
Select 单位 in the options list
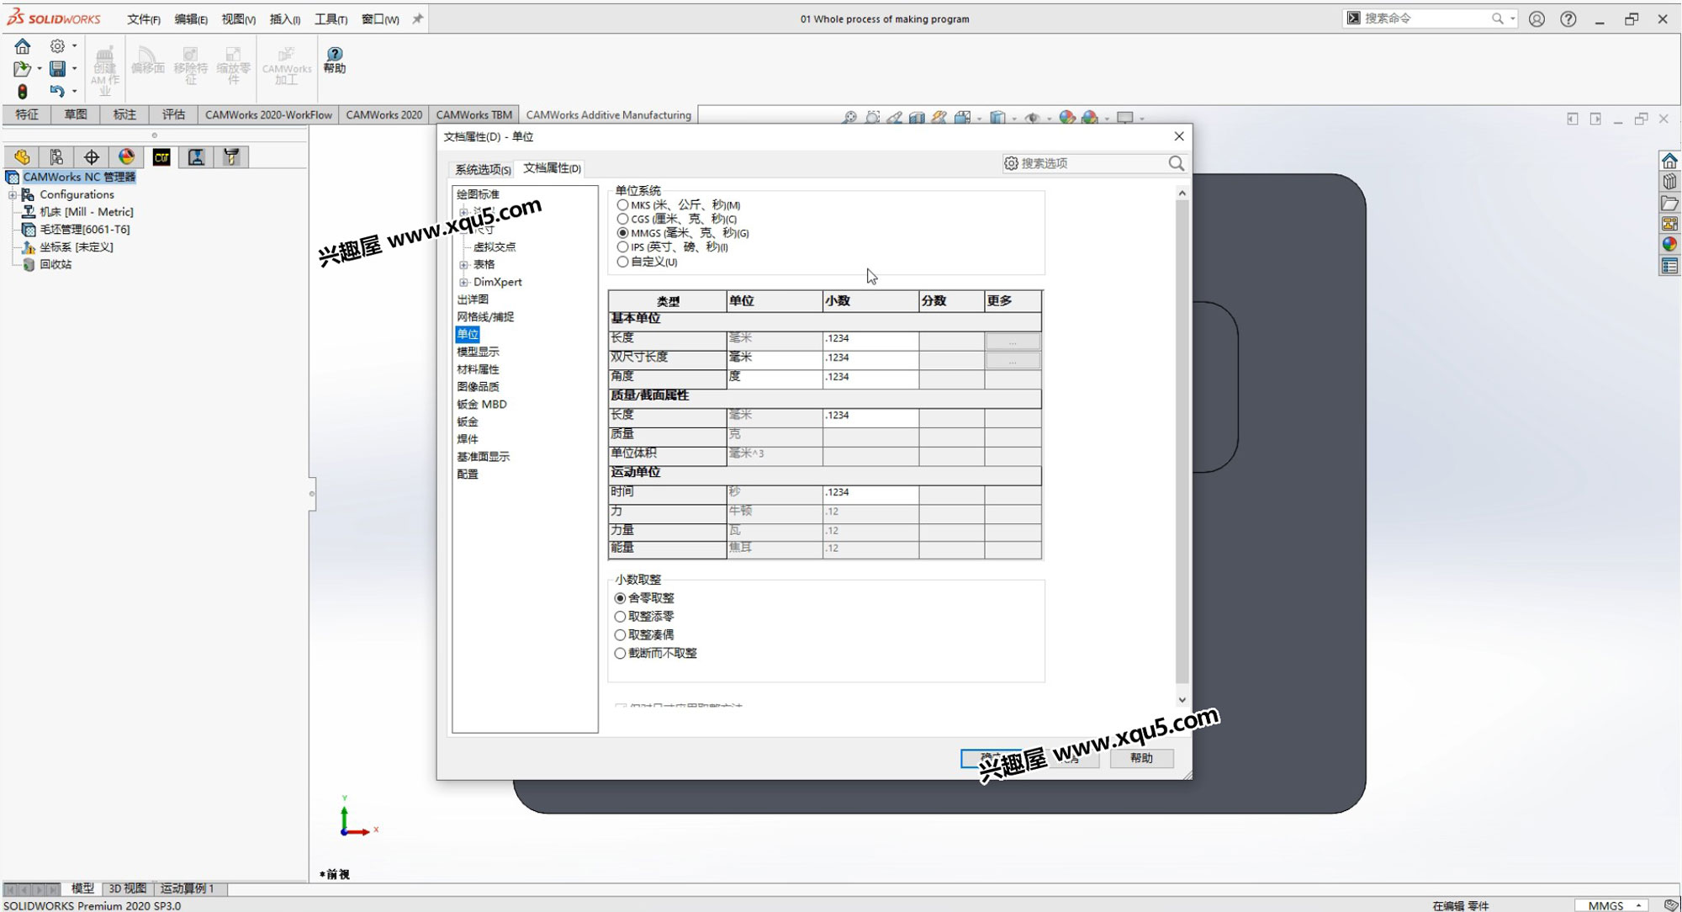[x=468, y=334]
